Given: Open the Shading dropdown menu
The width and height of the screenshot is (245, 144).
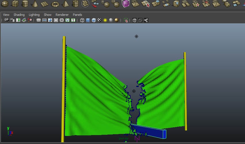Looking at the screenshot, I should pyautogui.click(x=19, y=15).
